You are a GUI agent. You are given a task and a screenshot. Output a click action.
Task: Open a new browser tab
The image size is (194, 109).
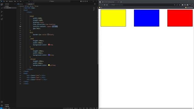[121, 2]
